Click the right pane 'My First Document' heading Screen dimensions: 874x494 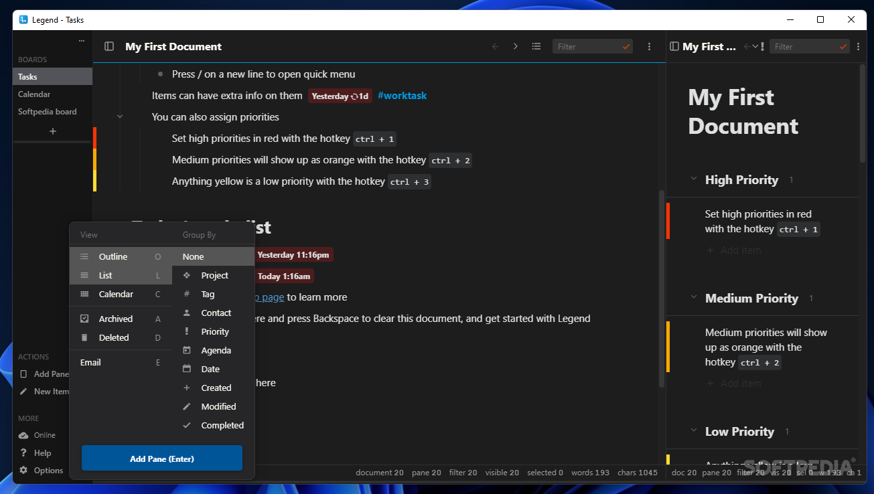click(743, 112)
